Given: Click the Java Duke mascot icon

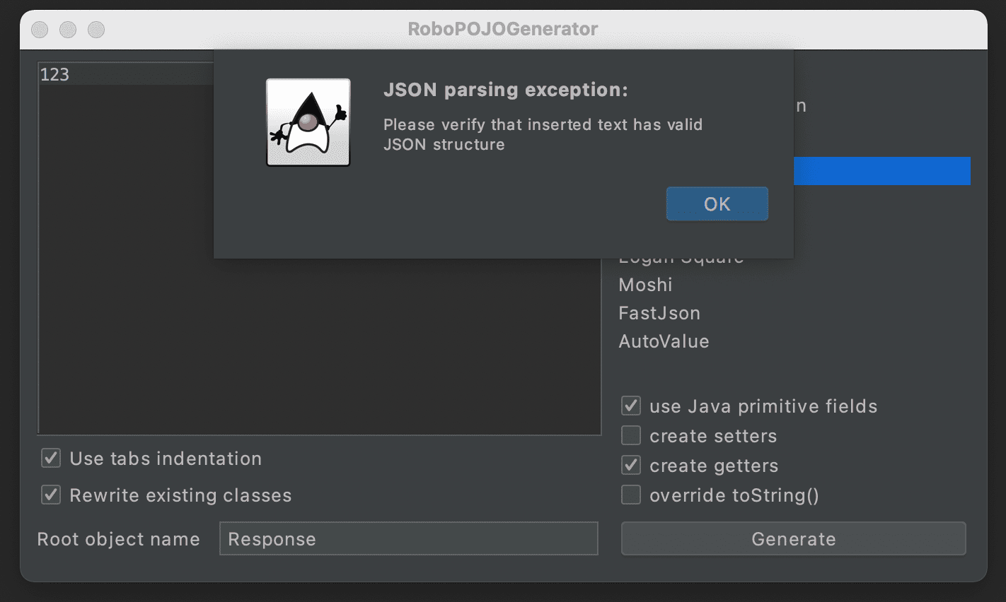Looking at the screenshot, I should point(308,122).
